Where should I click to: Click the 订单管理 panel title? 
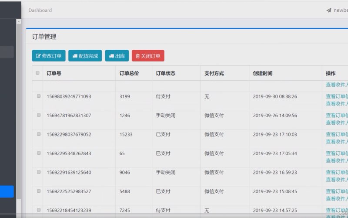pos(44,37)
